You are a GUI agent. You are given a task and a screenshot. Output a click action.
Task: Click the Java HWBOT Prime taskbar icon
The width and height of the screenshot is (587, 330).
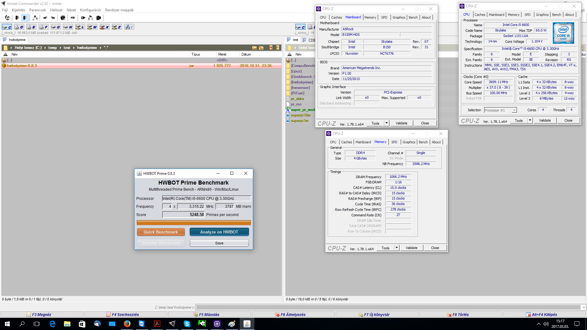pyautogui.click(x=247, y=324)
